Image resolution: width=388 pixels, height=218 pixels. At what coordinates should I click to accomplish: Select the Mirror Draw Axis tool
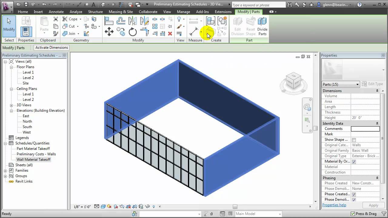pyautogui.click(x=145, y=21)
